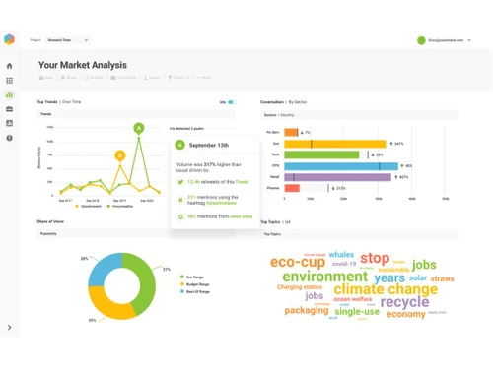493x369 pixels.
Task: Click Share in the dashboard toolbar
Action: 69,78
